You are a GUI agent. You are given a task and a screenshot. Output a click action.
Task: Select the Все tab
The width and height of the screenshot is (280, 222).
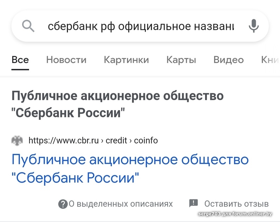(x=20, y=60)
